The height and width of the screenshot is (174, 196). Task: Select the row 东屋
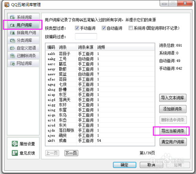pos(100,110)
